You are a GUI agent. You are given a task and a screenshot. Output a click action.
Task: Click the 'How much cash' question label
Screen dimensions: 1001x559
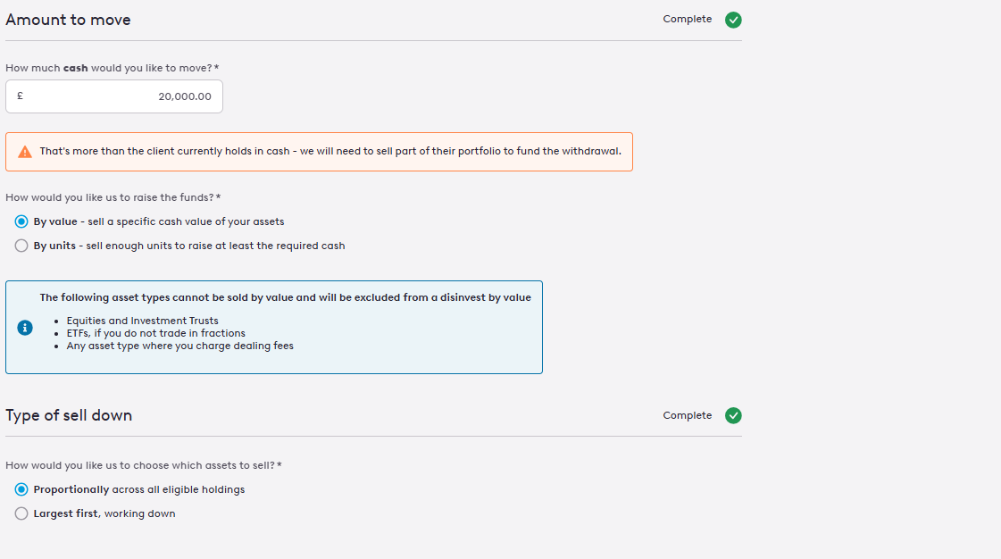(112, 68)
